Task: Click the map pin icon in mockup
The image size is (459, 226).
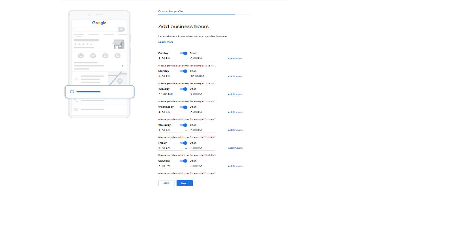Action: 120,81
